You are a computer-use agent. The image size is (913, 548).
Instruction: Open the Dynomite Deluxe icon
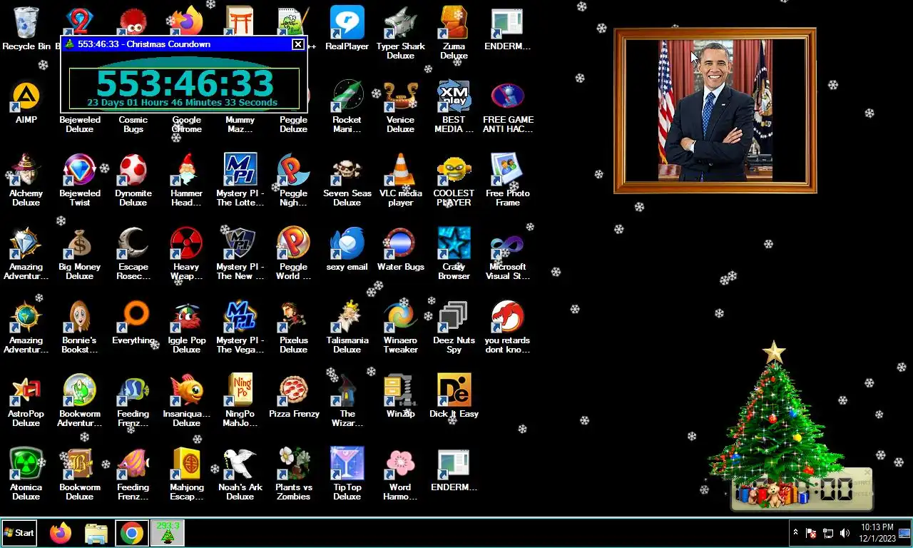[133, 180]
